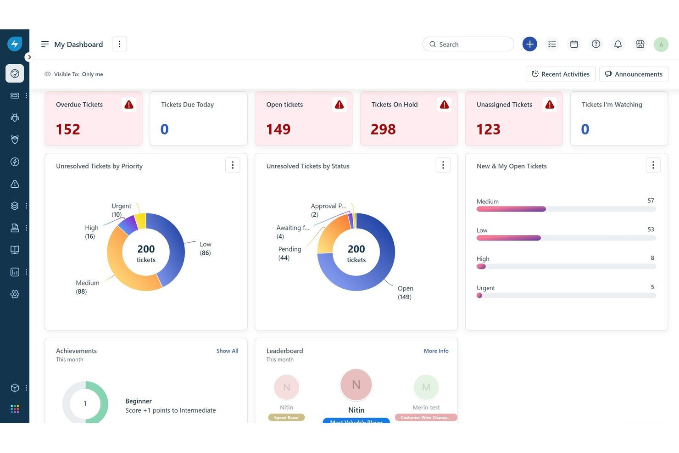The image size is (679, 453).
Task: Click the Recent Activities button
Action: click(x=560, y=74)
